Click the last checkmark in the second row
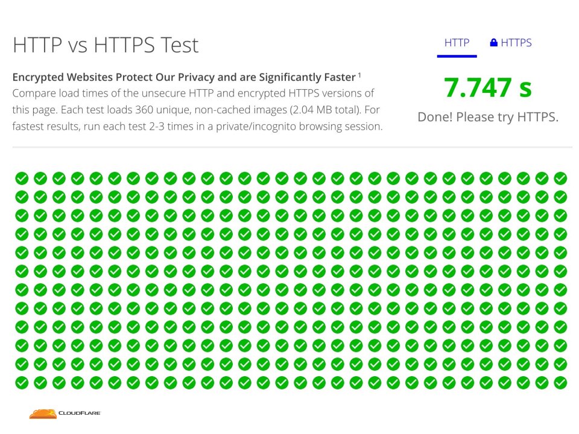579x434 pixels. tap(560, 197)
